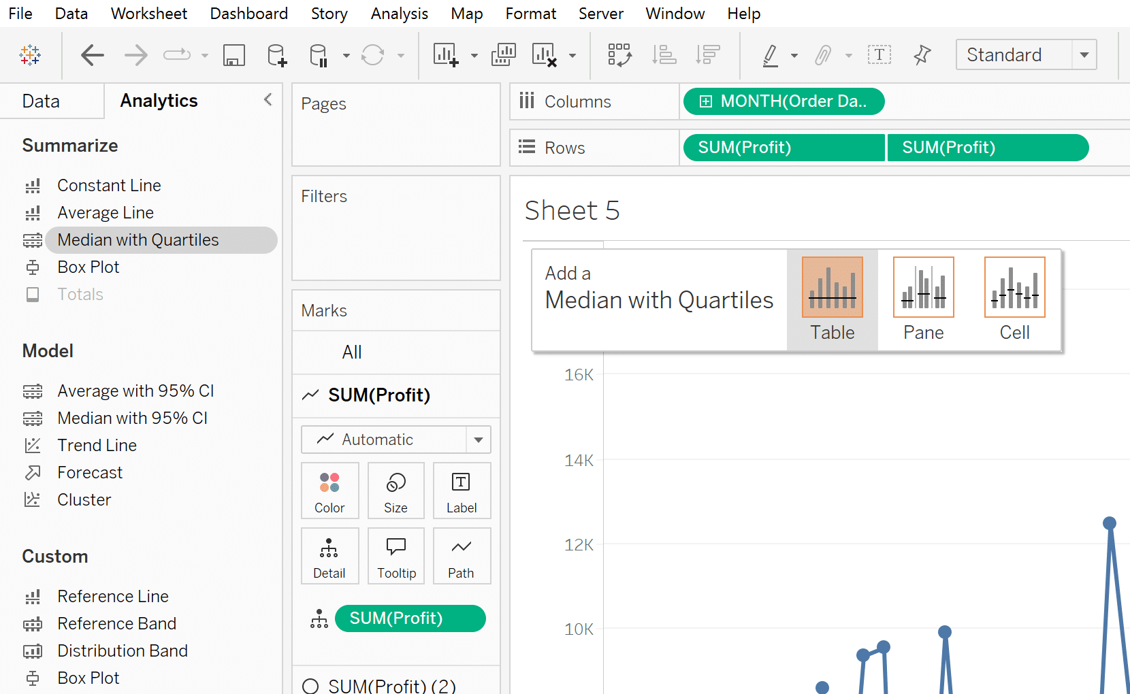This screenshot has width=1130, height=694.
Task: Collapse the side pane with chevron
Action: coord(268,100)
